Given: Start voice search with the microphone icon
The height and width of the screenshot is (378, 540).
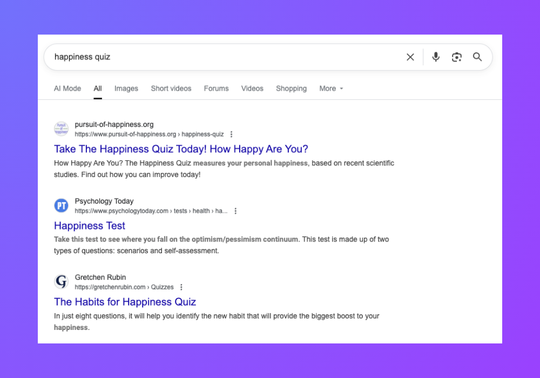Looking at the screenshot, I should point(436,57).
